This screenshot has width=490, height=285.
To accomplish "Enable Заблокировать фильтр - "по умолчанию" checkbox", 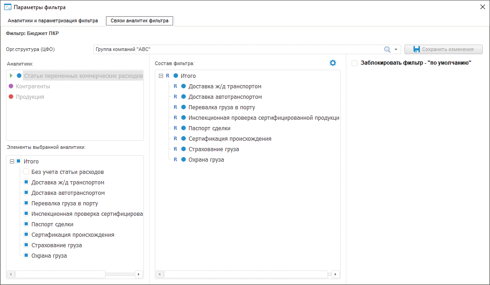I will point(355,63).
